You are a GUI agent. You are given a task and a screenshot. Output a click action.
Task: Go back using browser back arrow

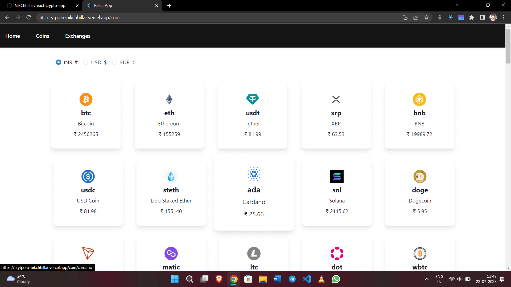[7, 18]
